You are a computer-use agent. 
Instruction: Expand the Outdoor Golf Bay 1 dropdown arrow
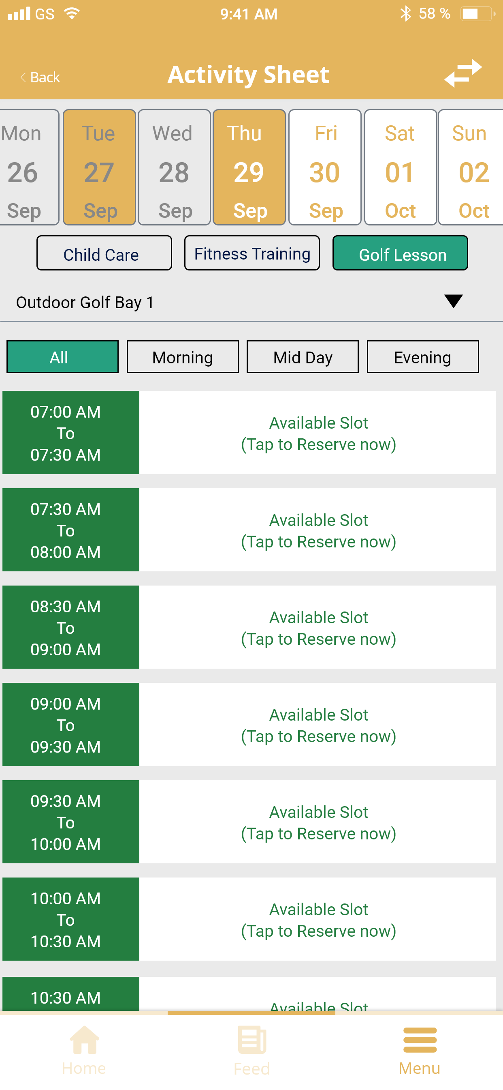(454, 301)
